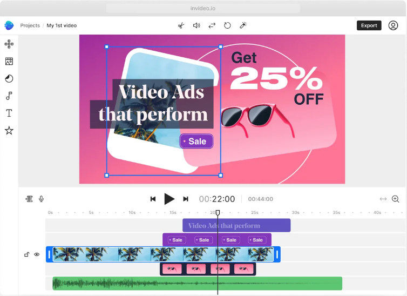Viewport: 407px width, 296px height.
Task: Select the sunglasses clip in timeline
Action: point(208,269)
